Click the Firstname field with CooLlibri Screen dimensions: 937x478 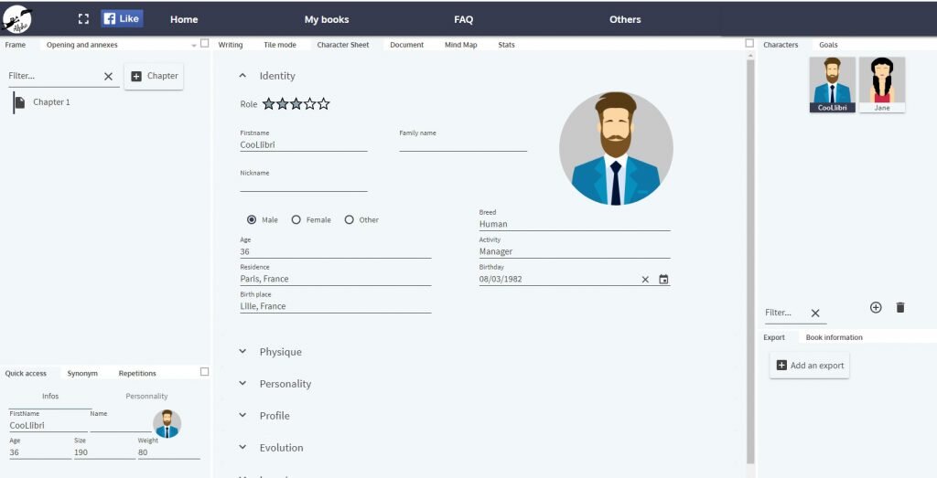click(x=304, y=144)
